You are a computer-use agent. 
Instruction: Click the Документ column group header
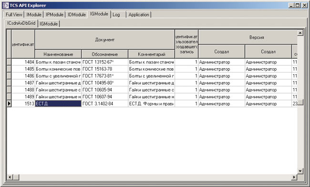point(105,40)
